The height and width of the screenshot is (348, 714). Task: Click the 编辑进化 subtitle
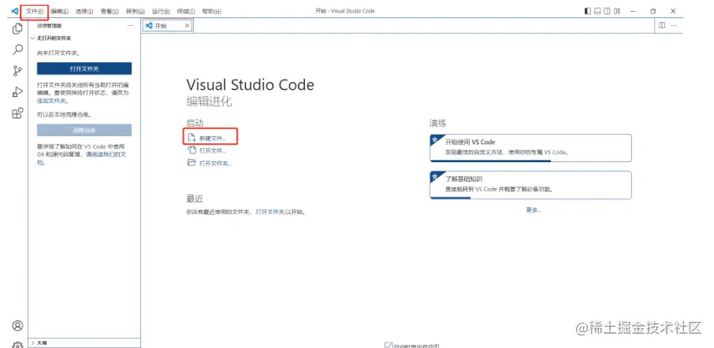(x=209, y=102)
